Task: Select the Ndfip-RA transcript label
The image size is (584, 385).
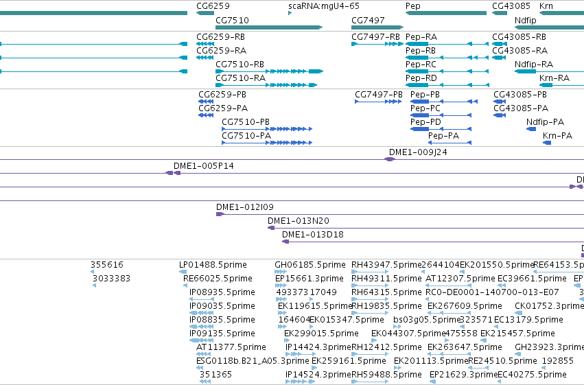Action: 534,65
